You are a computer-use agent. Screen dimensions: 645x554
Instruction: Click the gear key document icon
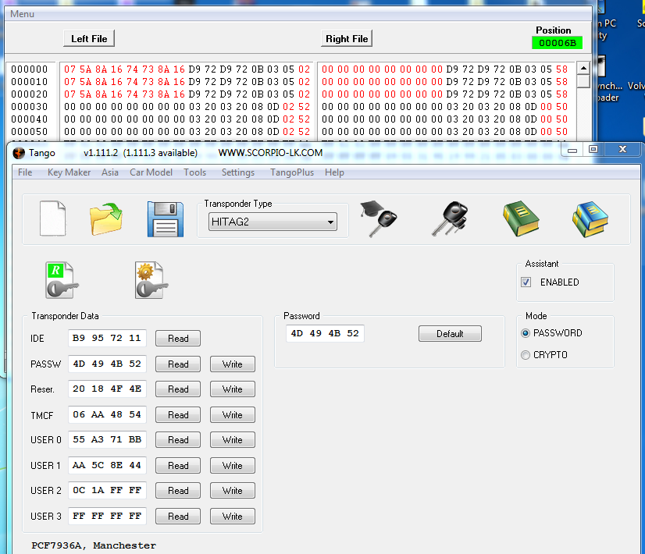click(x=151, y=280)
